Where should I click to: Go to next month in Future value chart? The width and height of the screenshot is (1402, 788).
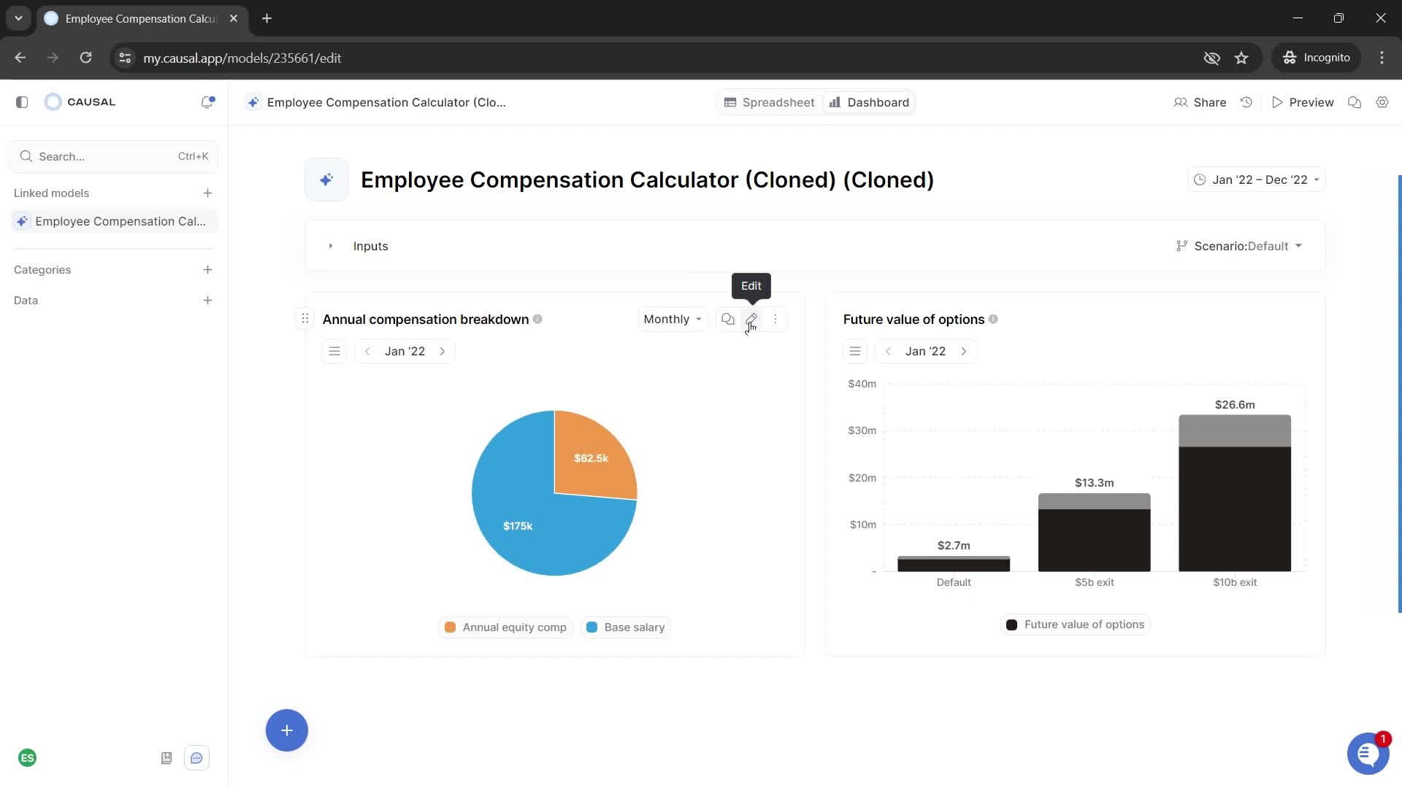pos(964,351)
